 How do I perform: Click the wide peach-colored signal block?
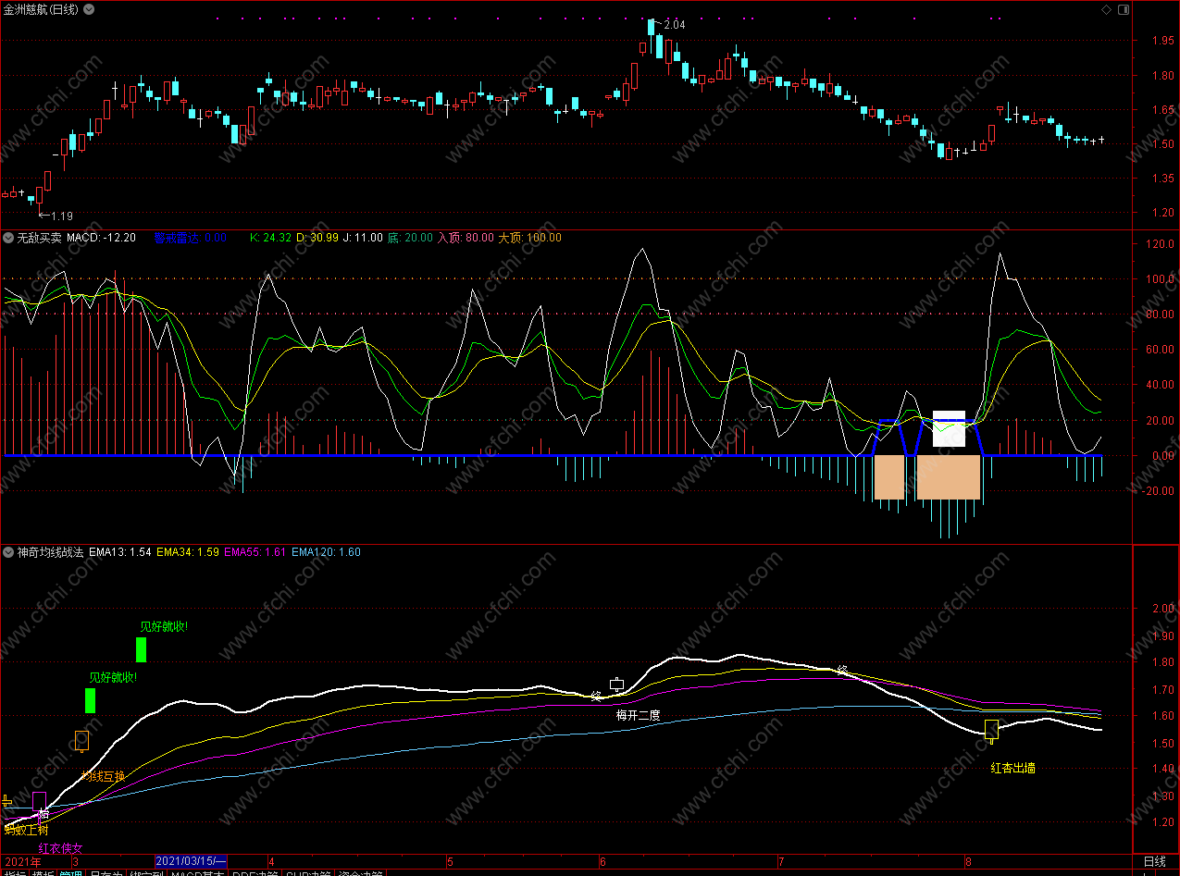click(x=948, y=477)
